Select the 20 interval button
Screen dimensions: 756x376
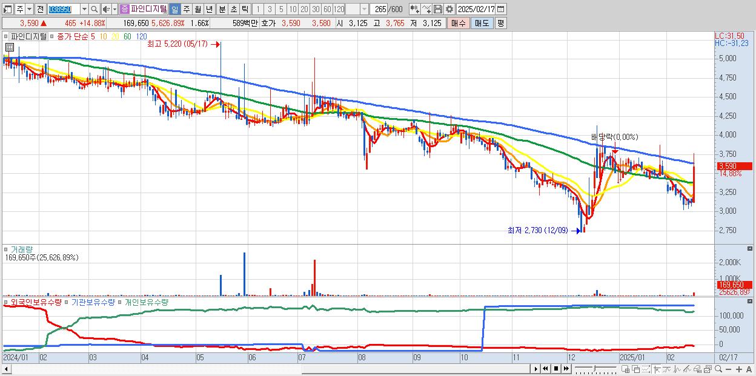coord(304,9)
